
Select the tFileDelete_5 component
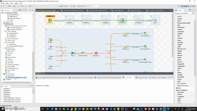pos(139,20)
